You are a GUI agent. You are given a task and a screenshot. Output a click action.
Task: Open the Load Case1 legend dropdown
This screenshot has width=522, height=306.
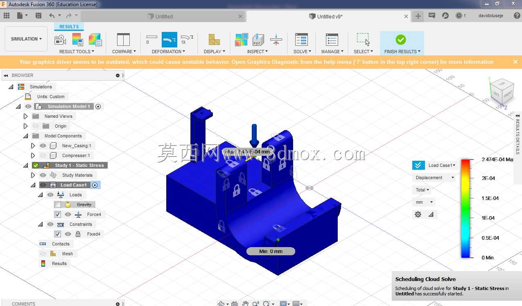442,165
